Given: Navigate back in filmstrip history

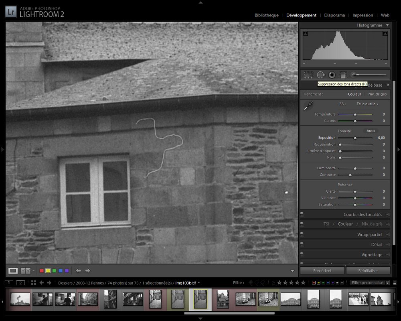Looking at the screenshot, I should click(41, 282).
